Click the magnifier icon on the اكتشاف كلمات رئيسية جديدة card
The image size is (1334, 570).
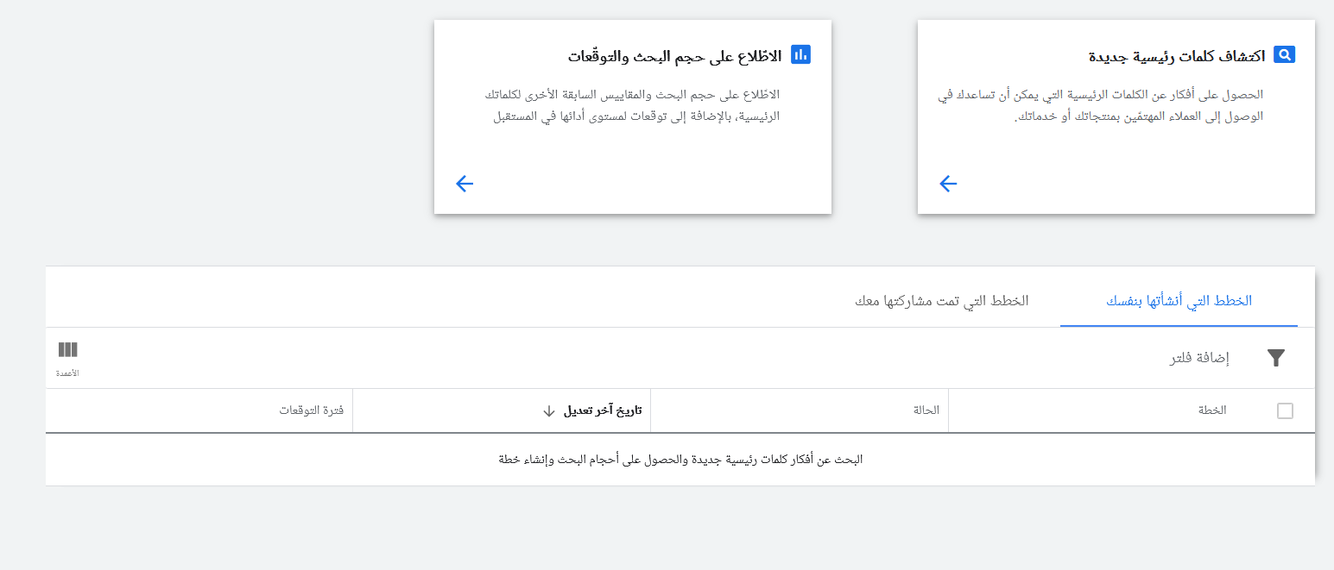pos(1284,55)
